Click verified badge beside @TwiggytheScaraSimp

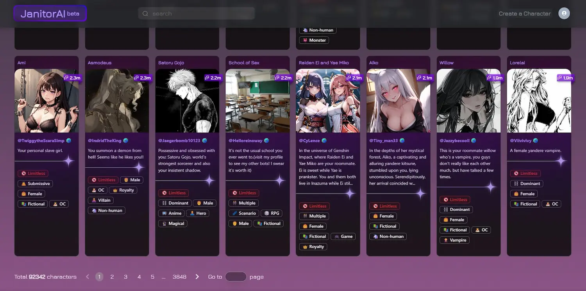pyautogui.click(x=69, y=140)
